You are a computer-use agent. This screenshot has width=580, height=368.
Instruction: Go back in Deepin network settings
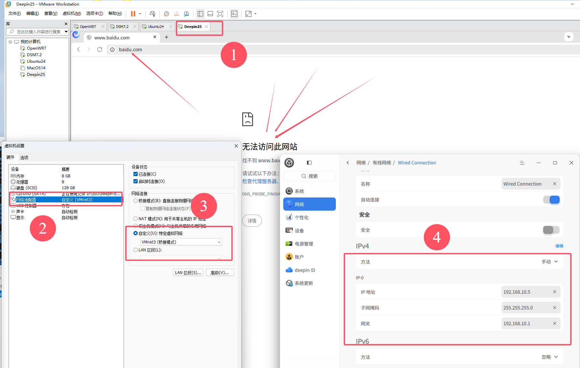click(x=348, y=163)
